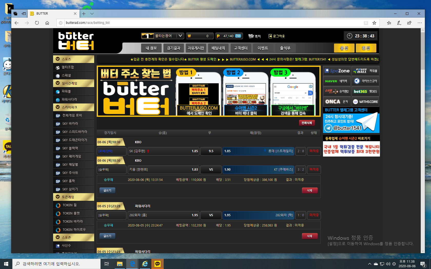The image size is (431, 269).
Task: Open reading view book icon
Action: point(366,23)
